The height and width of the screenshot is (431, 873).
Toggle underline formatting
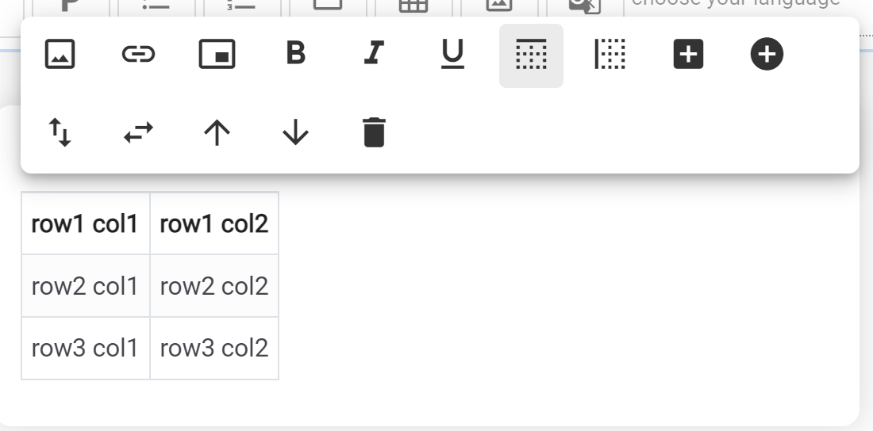pos(452,55)
